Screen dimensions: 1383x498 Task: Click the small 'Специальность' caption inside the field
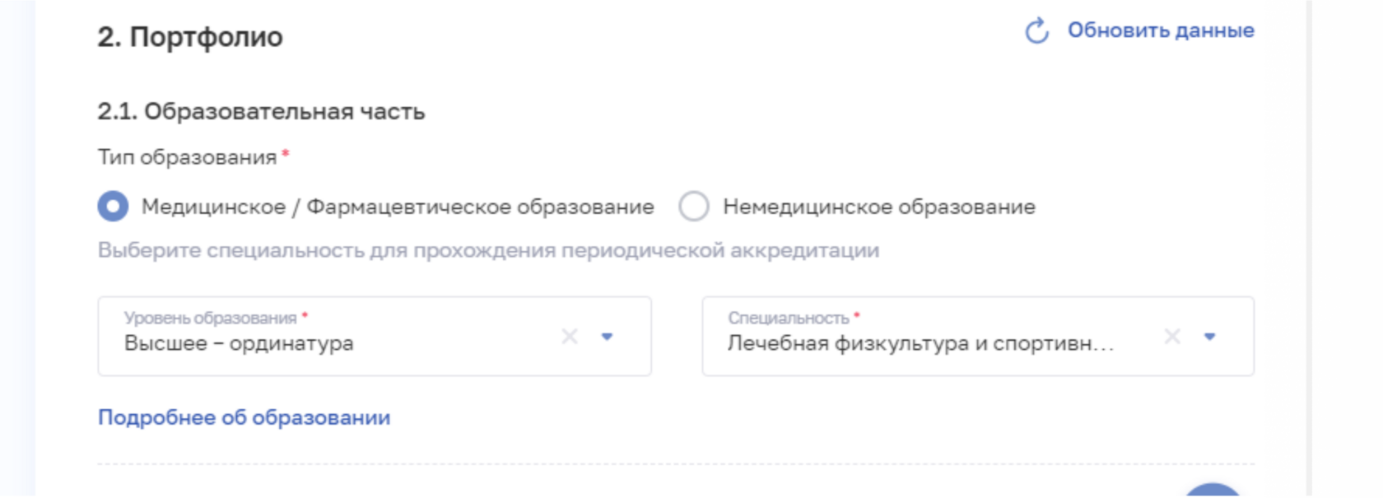coord(788,318)
